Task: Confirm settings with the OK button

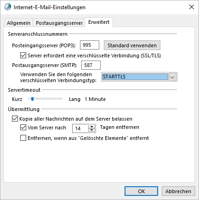Action: coord(141,191)
